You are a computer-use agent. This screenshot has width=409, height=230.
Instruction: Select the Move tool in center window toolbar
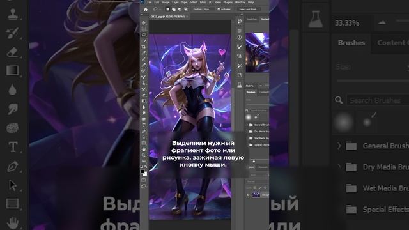[144, 23]
